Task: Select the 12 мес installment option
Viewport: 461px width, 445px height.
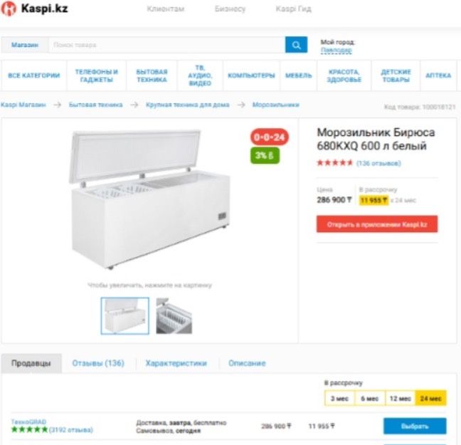Action: coord(400,399)
